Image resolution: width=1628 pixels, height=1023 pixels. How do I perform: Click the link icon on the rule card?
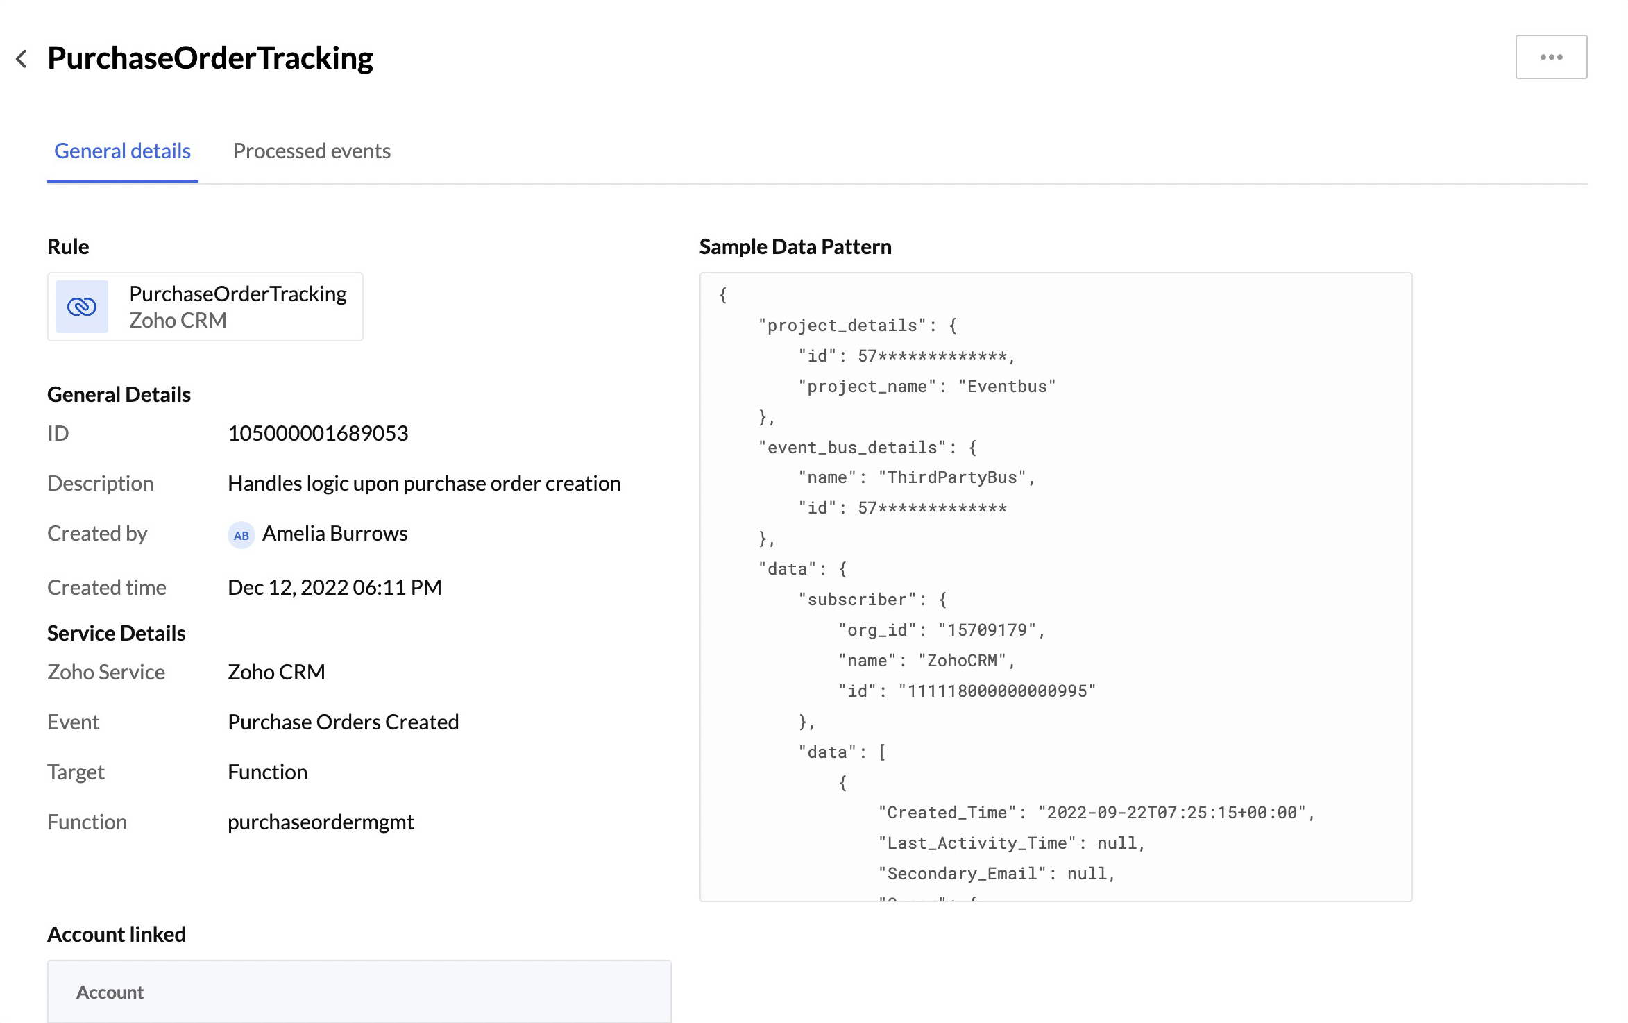[x=81, y=306]
